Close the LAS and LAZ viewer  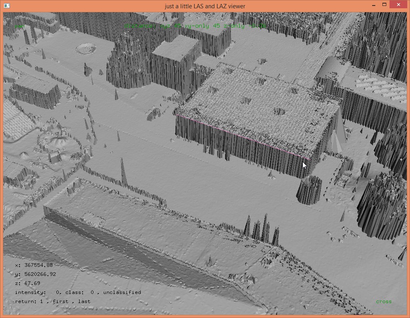click(x=399, y=5)
